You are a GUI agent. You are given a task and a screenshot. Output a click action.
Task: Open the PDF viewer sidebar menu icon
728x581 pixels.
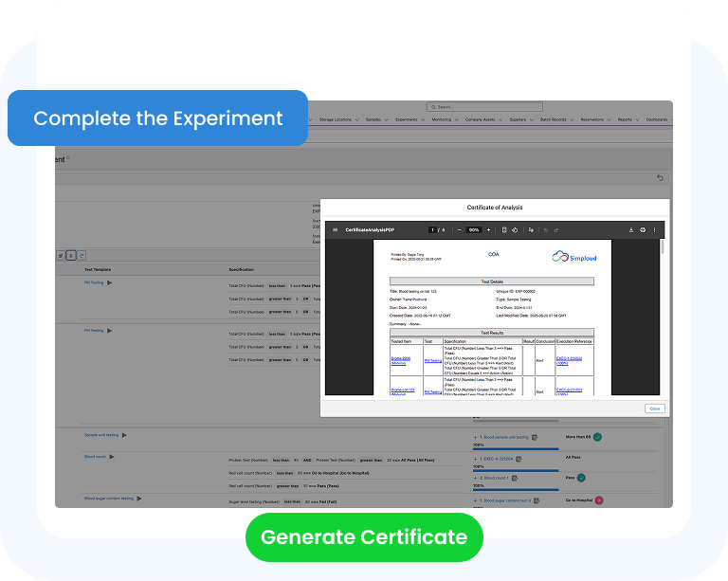tap(336, 229)
